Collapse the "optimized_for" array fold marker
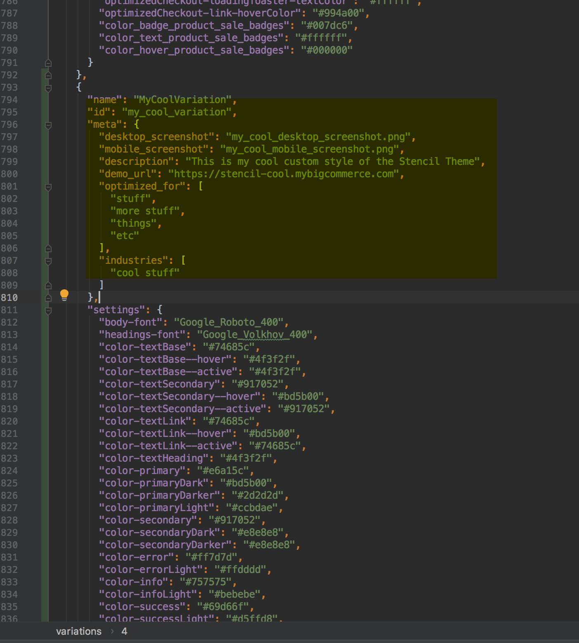 (48, 187)
